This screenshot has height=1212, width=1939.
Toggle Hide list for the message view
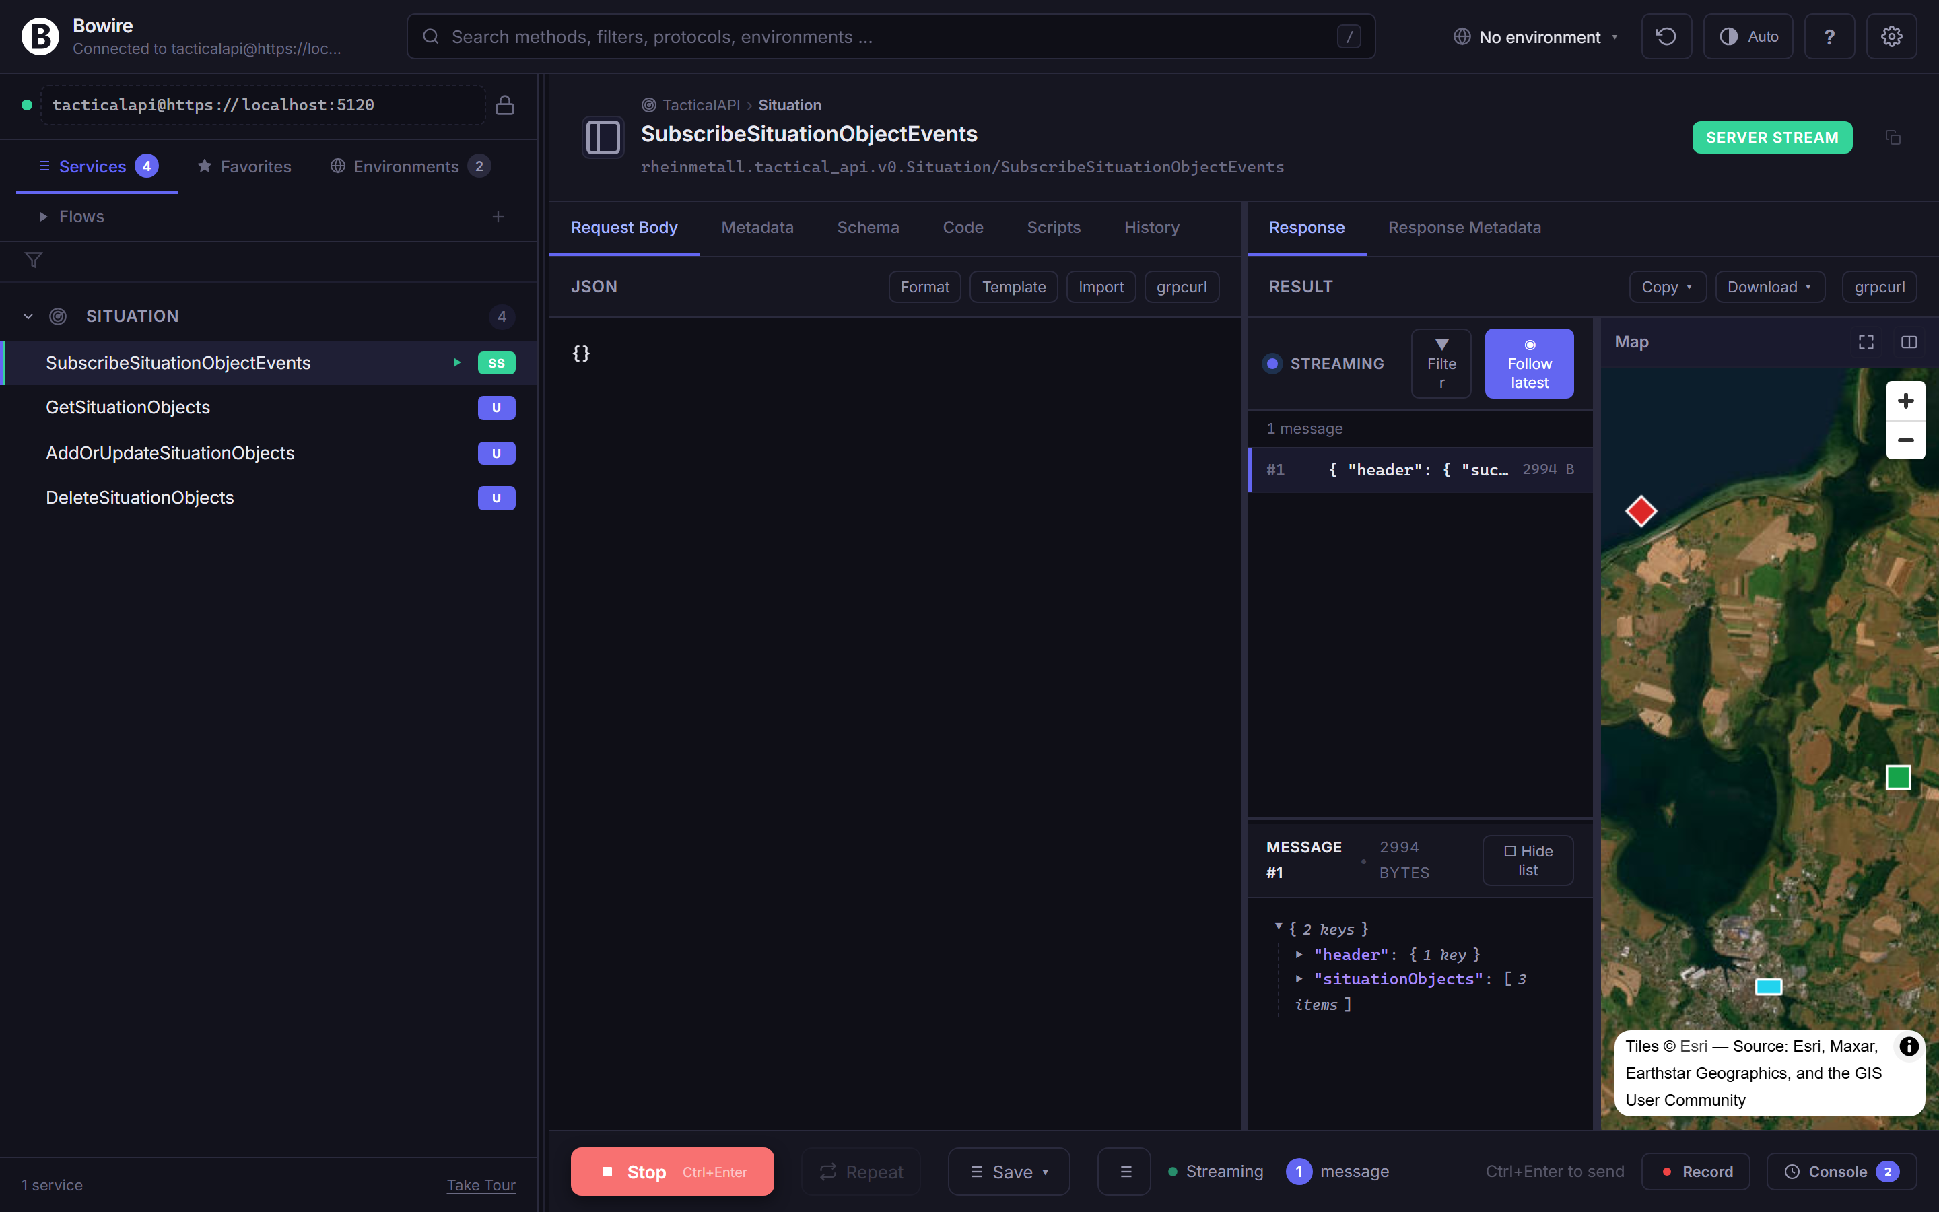(1527, 861)
